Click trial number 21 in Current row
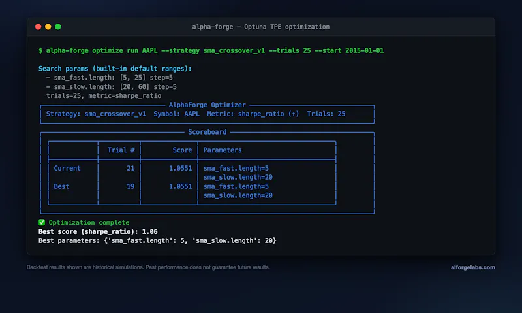Viewport: 522px width, 313px height. click(x=130, y=169)
